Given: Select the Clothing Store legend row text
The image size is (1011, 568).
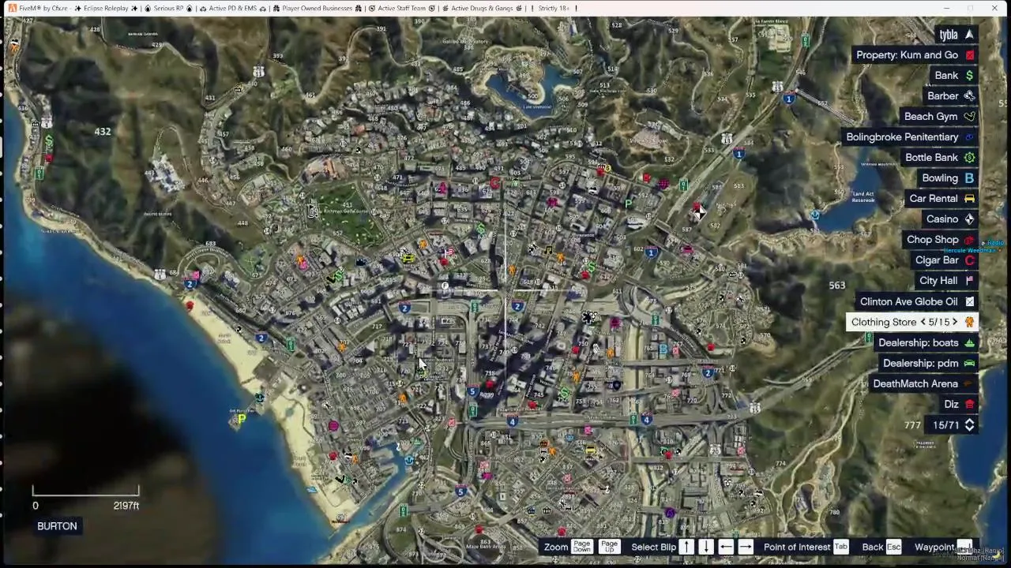Looking at the screenshot, I should [x=884, y=322].
